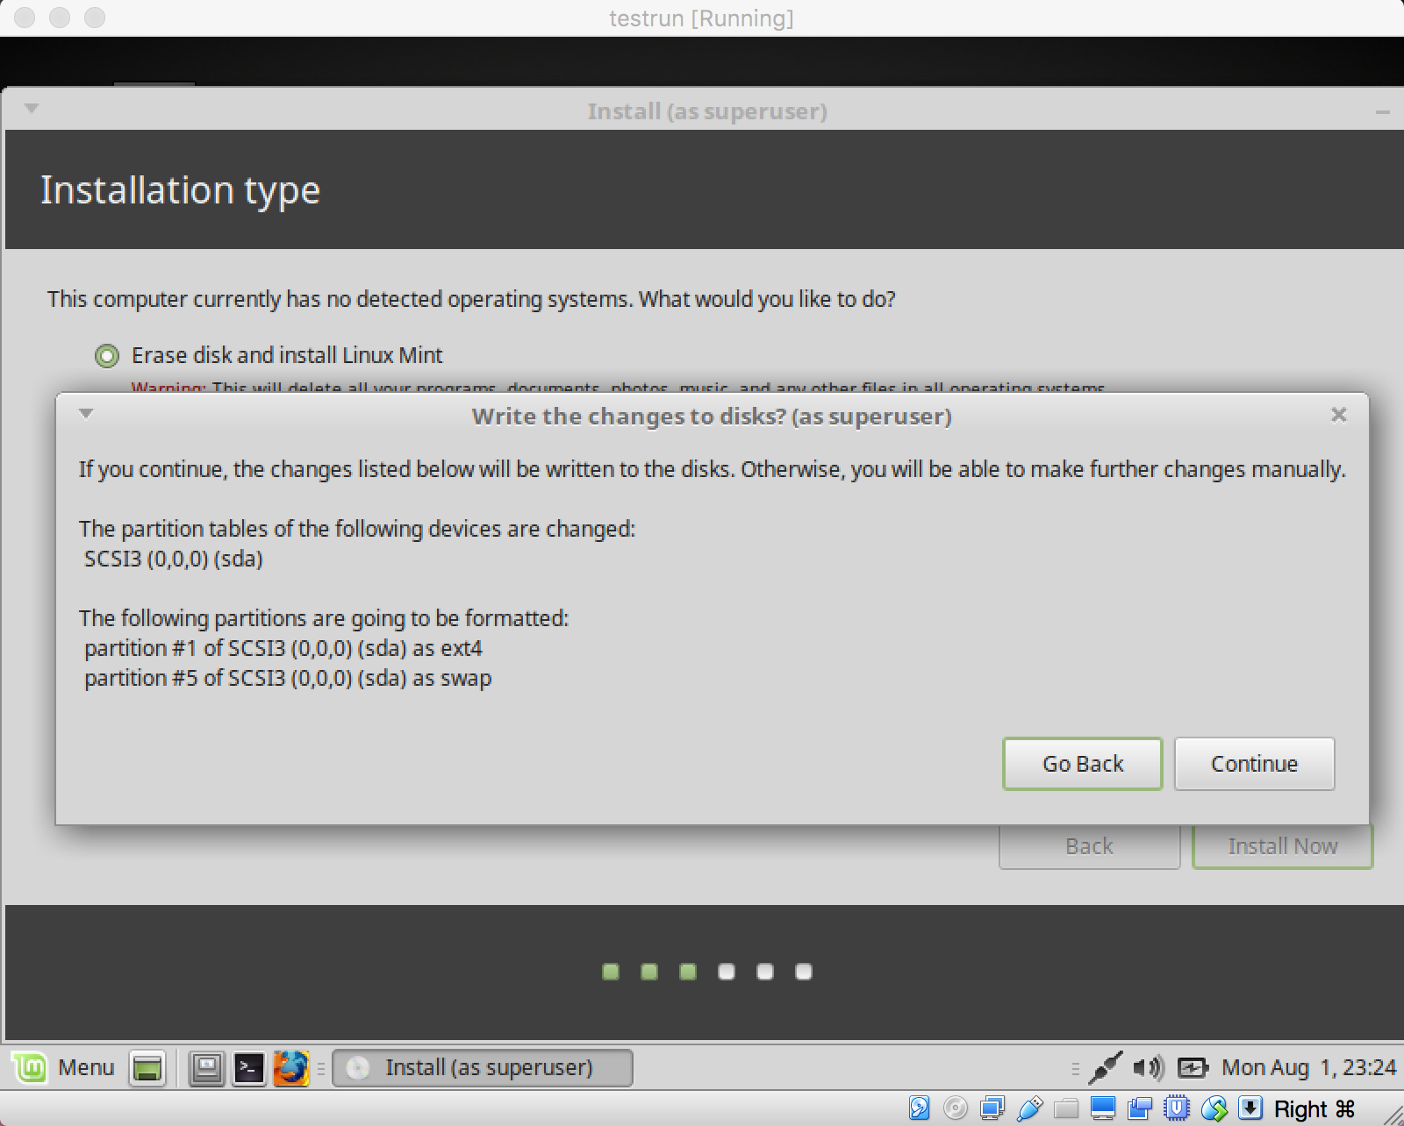Image resolution: width=1404 pixels, height=1126 pixels.
Task: Click the VirtualBox display status icon
Action: click(x=1103, y=1108)
